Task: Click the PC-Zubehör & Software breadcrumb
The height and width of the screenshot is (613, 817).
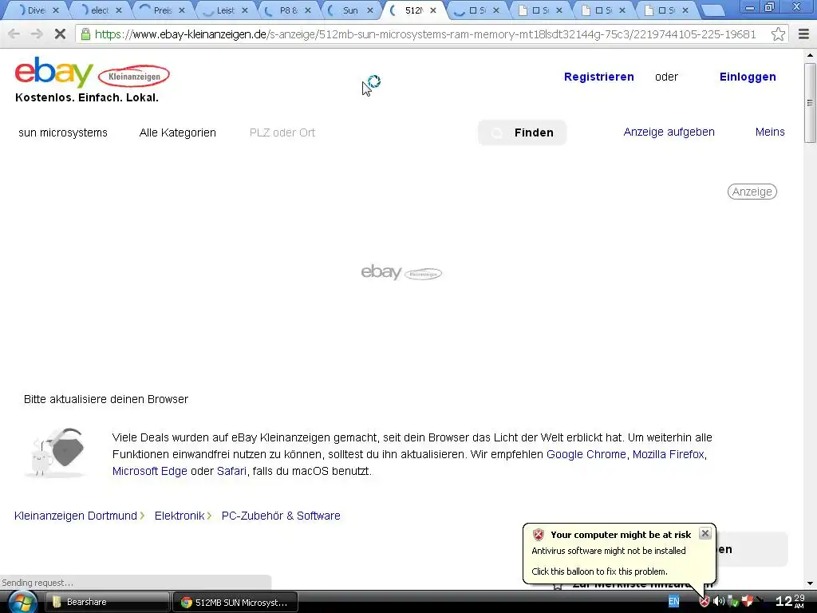Action: click(281, 516)
